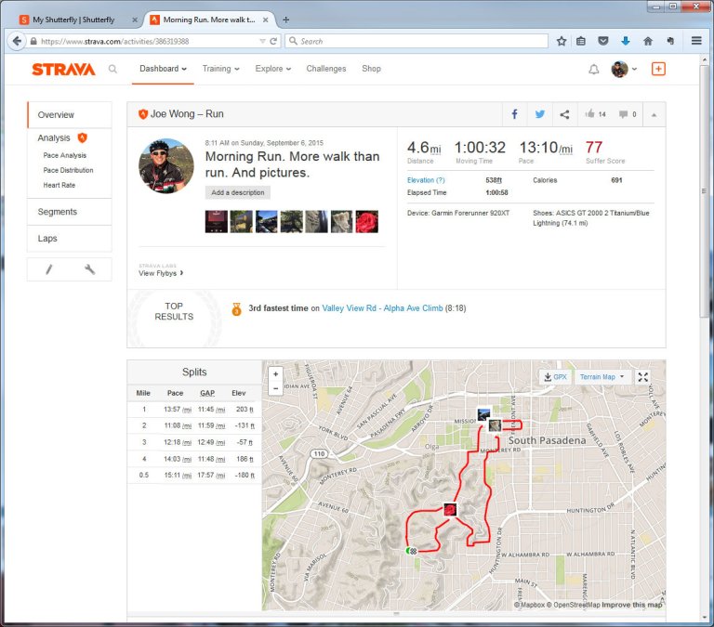
Task: Open Heart Rate analysis link
Action: click(59, 185)
